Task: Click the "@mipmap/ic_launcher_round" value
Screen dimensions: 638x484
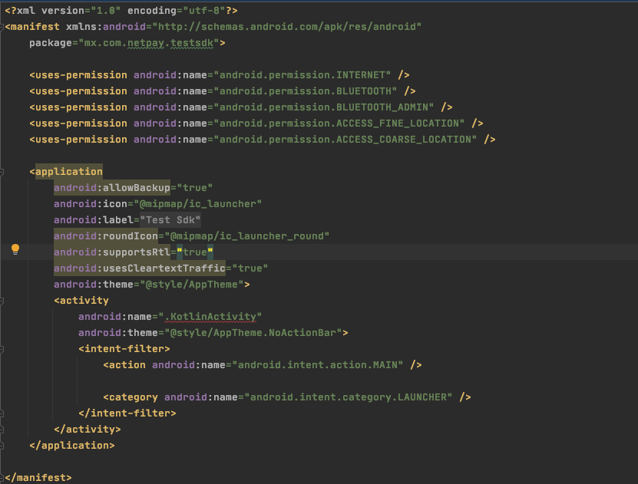Action: (247, 236)
